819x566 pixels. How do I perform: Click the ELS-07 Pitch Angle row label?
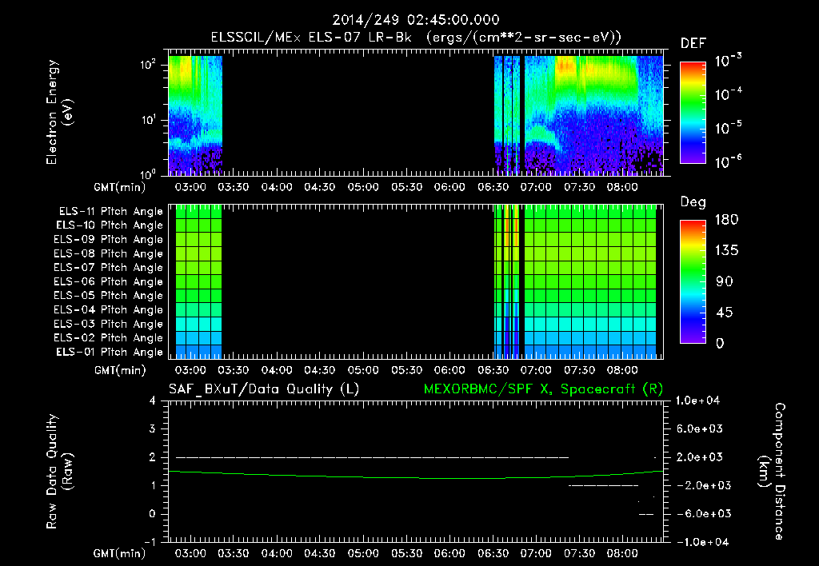tap(108, 267)
